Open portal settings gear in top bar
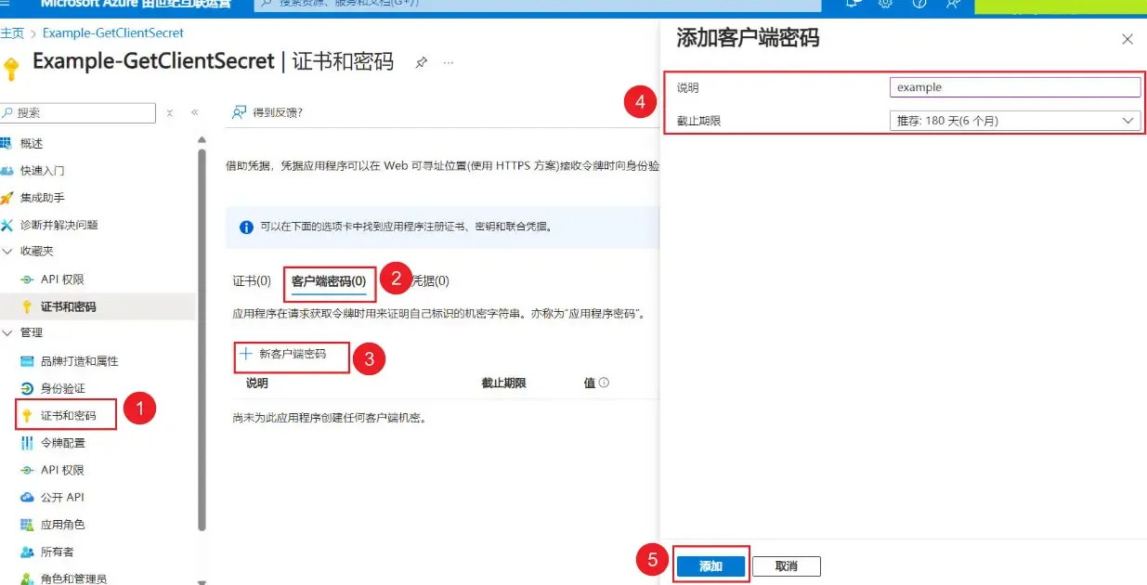 (885, 4)
